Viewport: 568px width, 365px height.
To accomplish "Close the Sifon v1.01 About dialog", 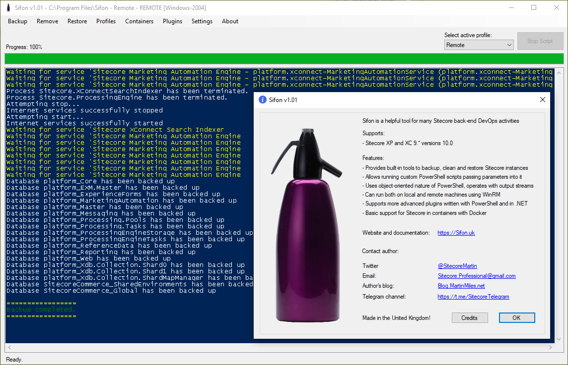I will point(542,100).
